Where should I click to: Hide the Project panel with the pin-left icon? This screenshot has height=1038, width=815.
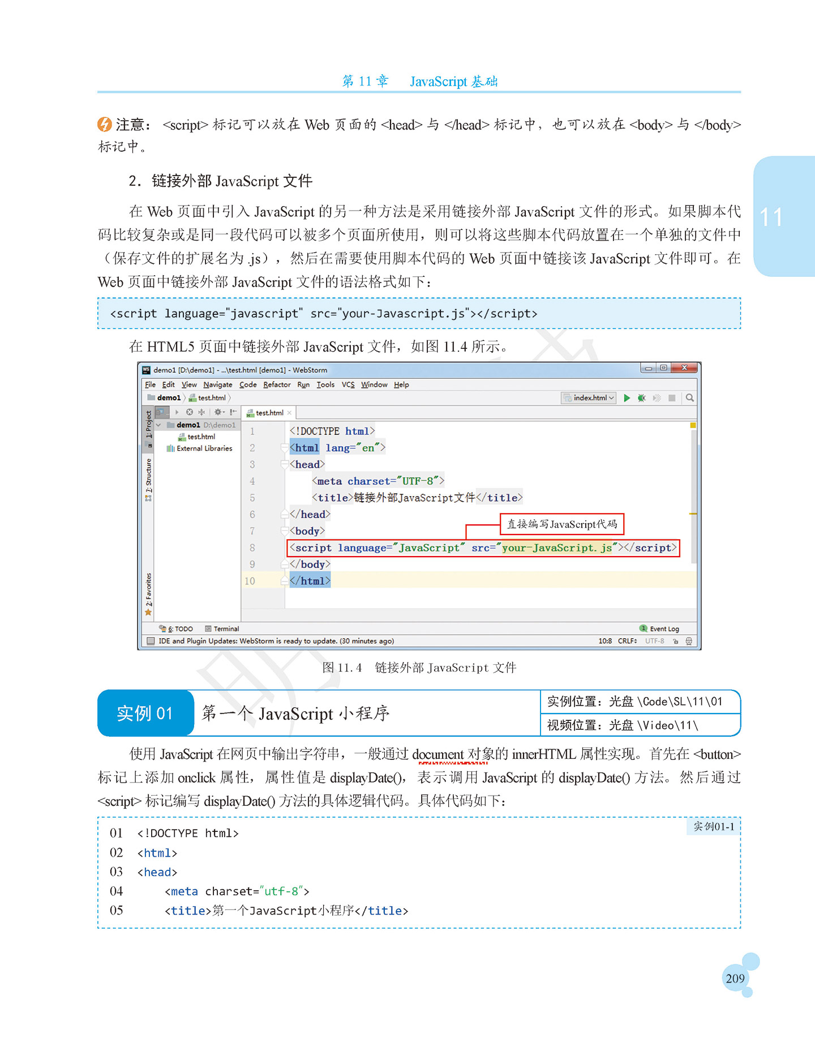pyautogui.click(x=233, y=412)
